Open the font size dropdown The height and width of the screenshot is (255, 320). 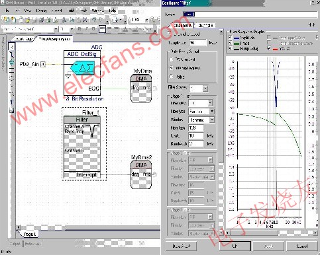pyautogui.click(x=72, y=29)
